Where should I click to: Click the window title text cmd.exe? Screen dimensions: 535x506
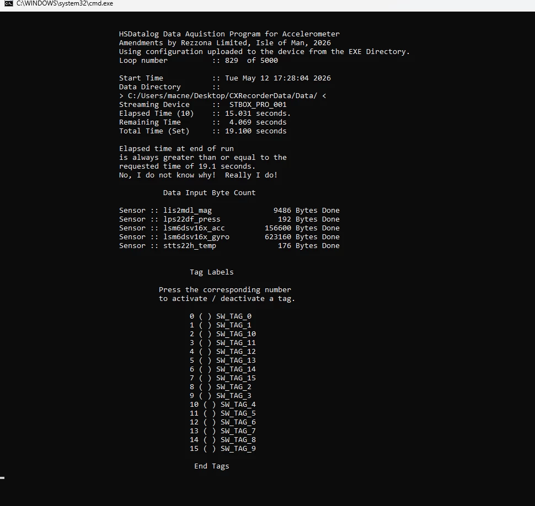[65, 3]
